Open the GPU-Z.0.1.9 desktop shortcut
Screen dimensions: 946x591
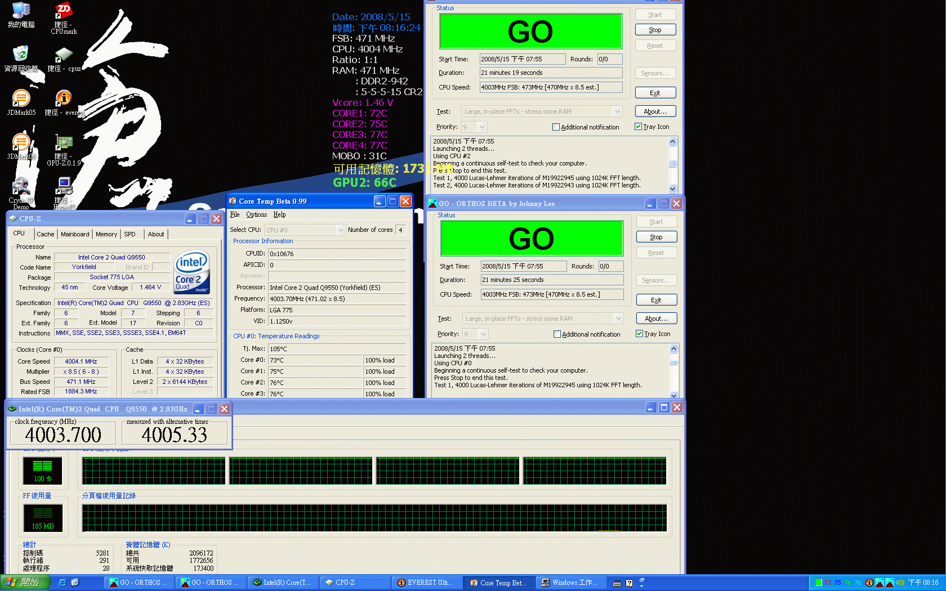[x=64, y=150]
